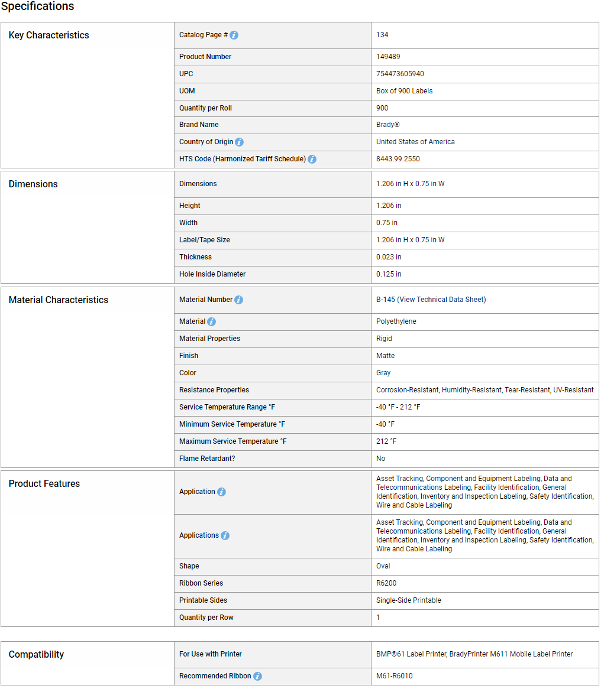
Task: Open B-145 View Technical Data Sheet link
Action: click(431, 299)
